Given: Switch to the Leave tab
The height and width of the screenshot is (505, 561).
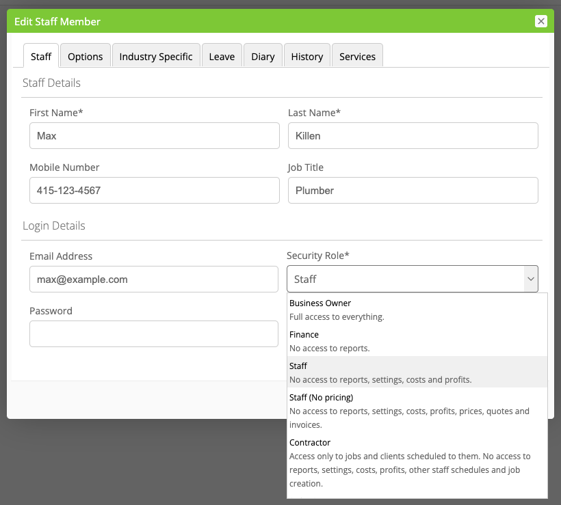Looking at the screenshot, I should click(x=222, y=56).
